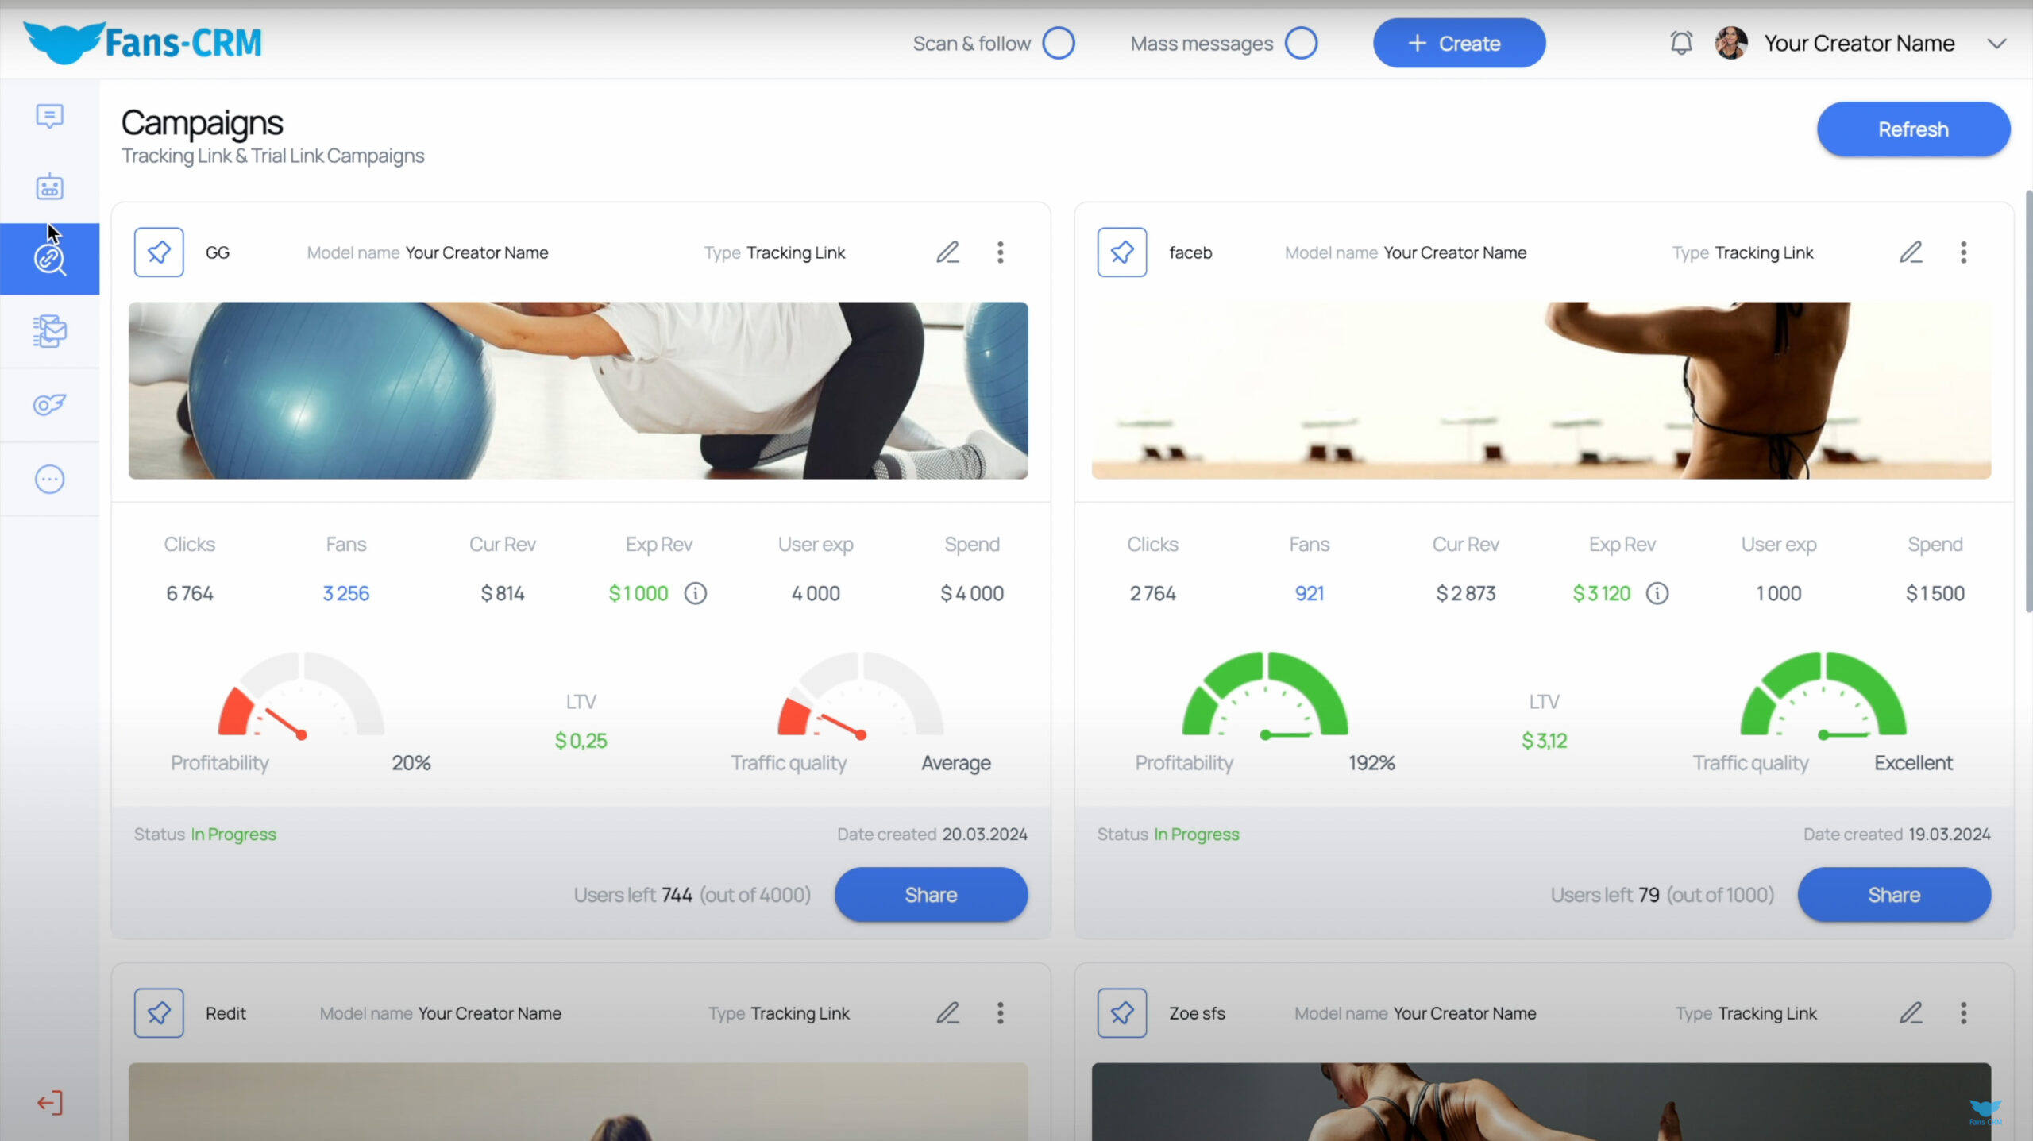Viewport: 2033px width, 1141px height.
Task: Toggle the Scan & follow switch
Action: [1060, 44]
